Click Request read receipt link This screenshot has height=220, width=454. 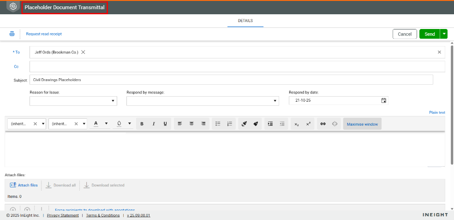[x=44, y=34]
